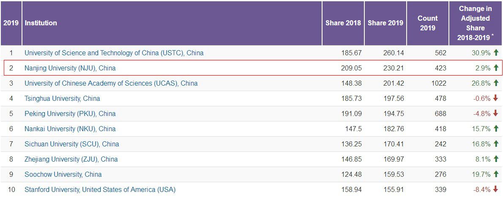Click Change in Adjusted Share header
The image size is (503, 197).
pyautogui.click(x=475, y=23)
